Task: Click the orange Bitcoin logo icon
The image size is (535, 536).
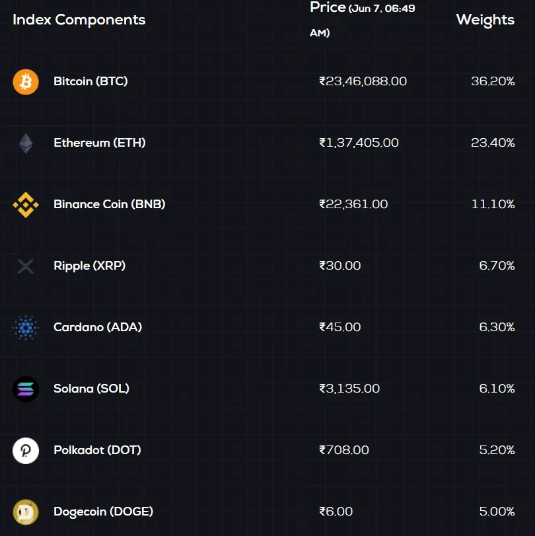Action: (x=26, y=82)
